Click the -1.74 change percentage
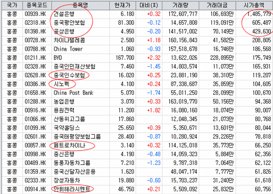Viewport: 273px width, 194px height. (x=154, y=93)
